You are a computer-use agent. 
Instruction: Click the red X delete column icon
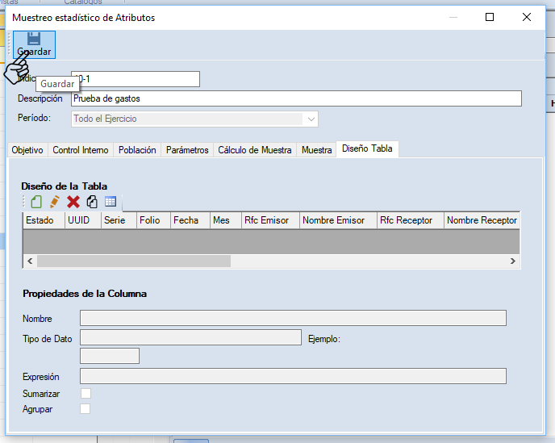tap(73, 202)
